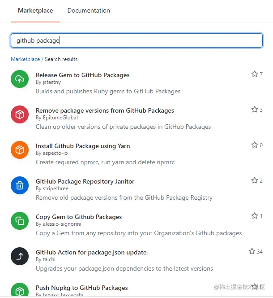Click the dark package.json update icon
273x298 pixels.
click(20, 256)
